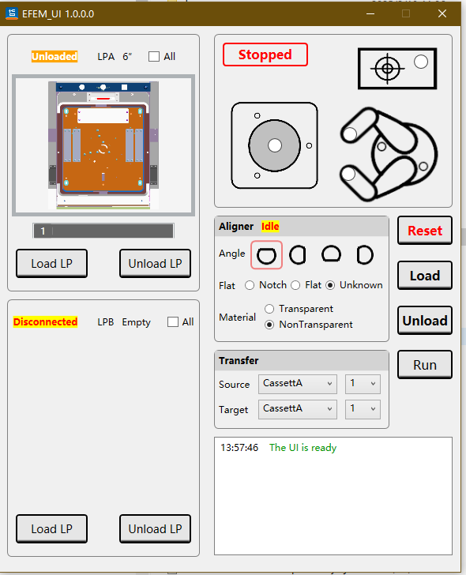This screenshot has width=466, height=575.
Task: Click the red Reset button
Action: (x=425, y=231)
